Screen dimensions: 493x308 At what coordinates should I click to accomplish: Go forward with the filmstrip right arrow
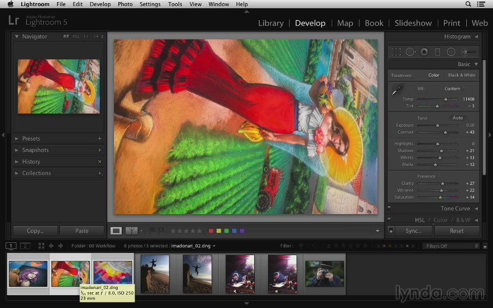tap(61, 246)
